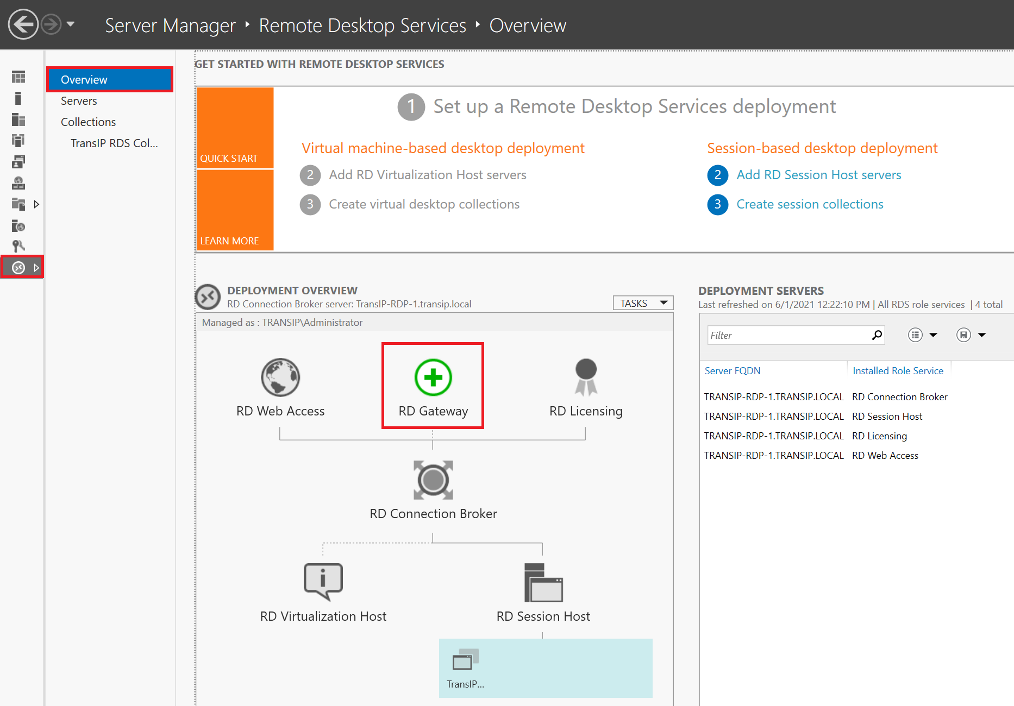Open the Remote Desktop Services sidebar icon

tap(18, 267)
